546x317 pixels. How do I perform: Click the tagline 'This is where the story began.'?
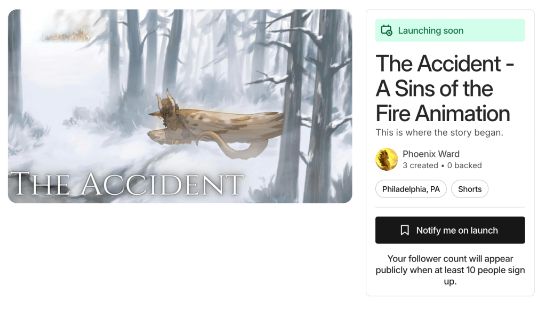tap(439, 132)
